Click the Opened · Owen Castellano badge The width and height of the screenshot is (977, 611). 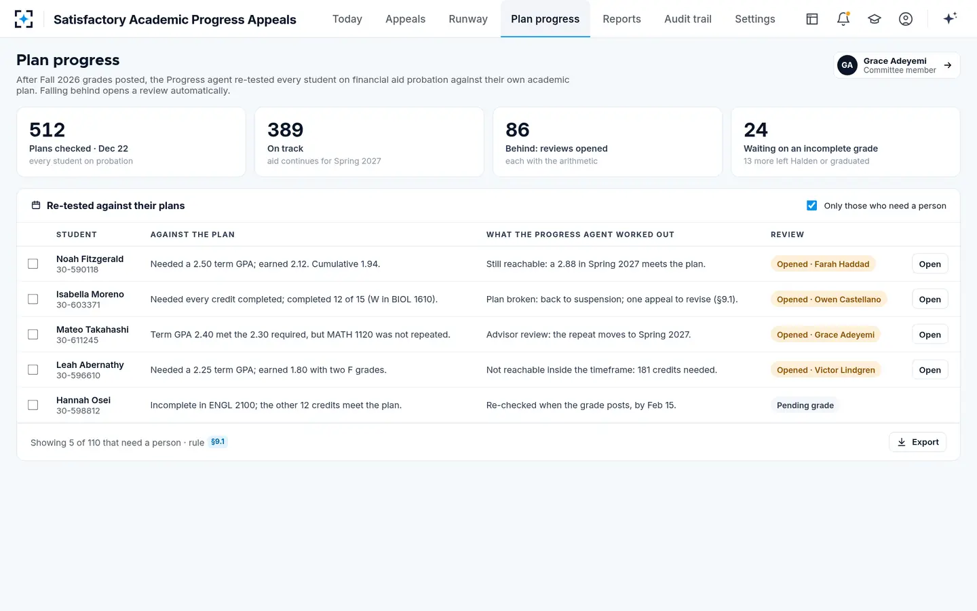[829, 299]
